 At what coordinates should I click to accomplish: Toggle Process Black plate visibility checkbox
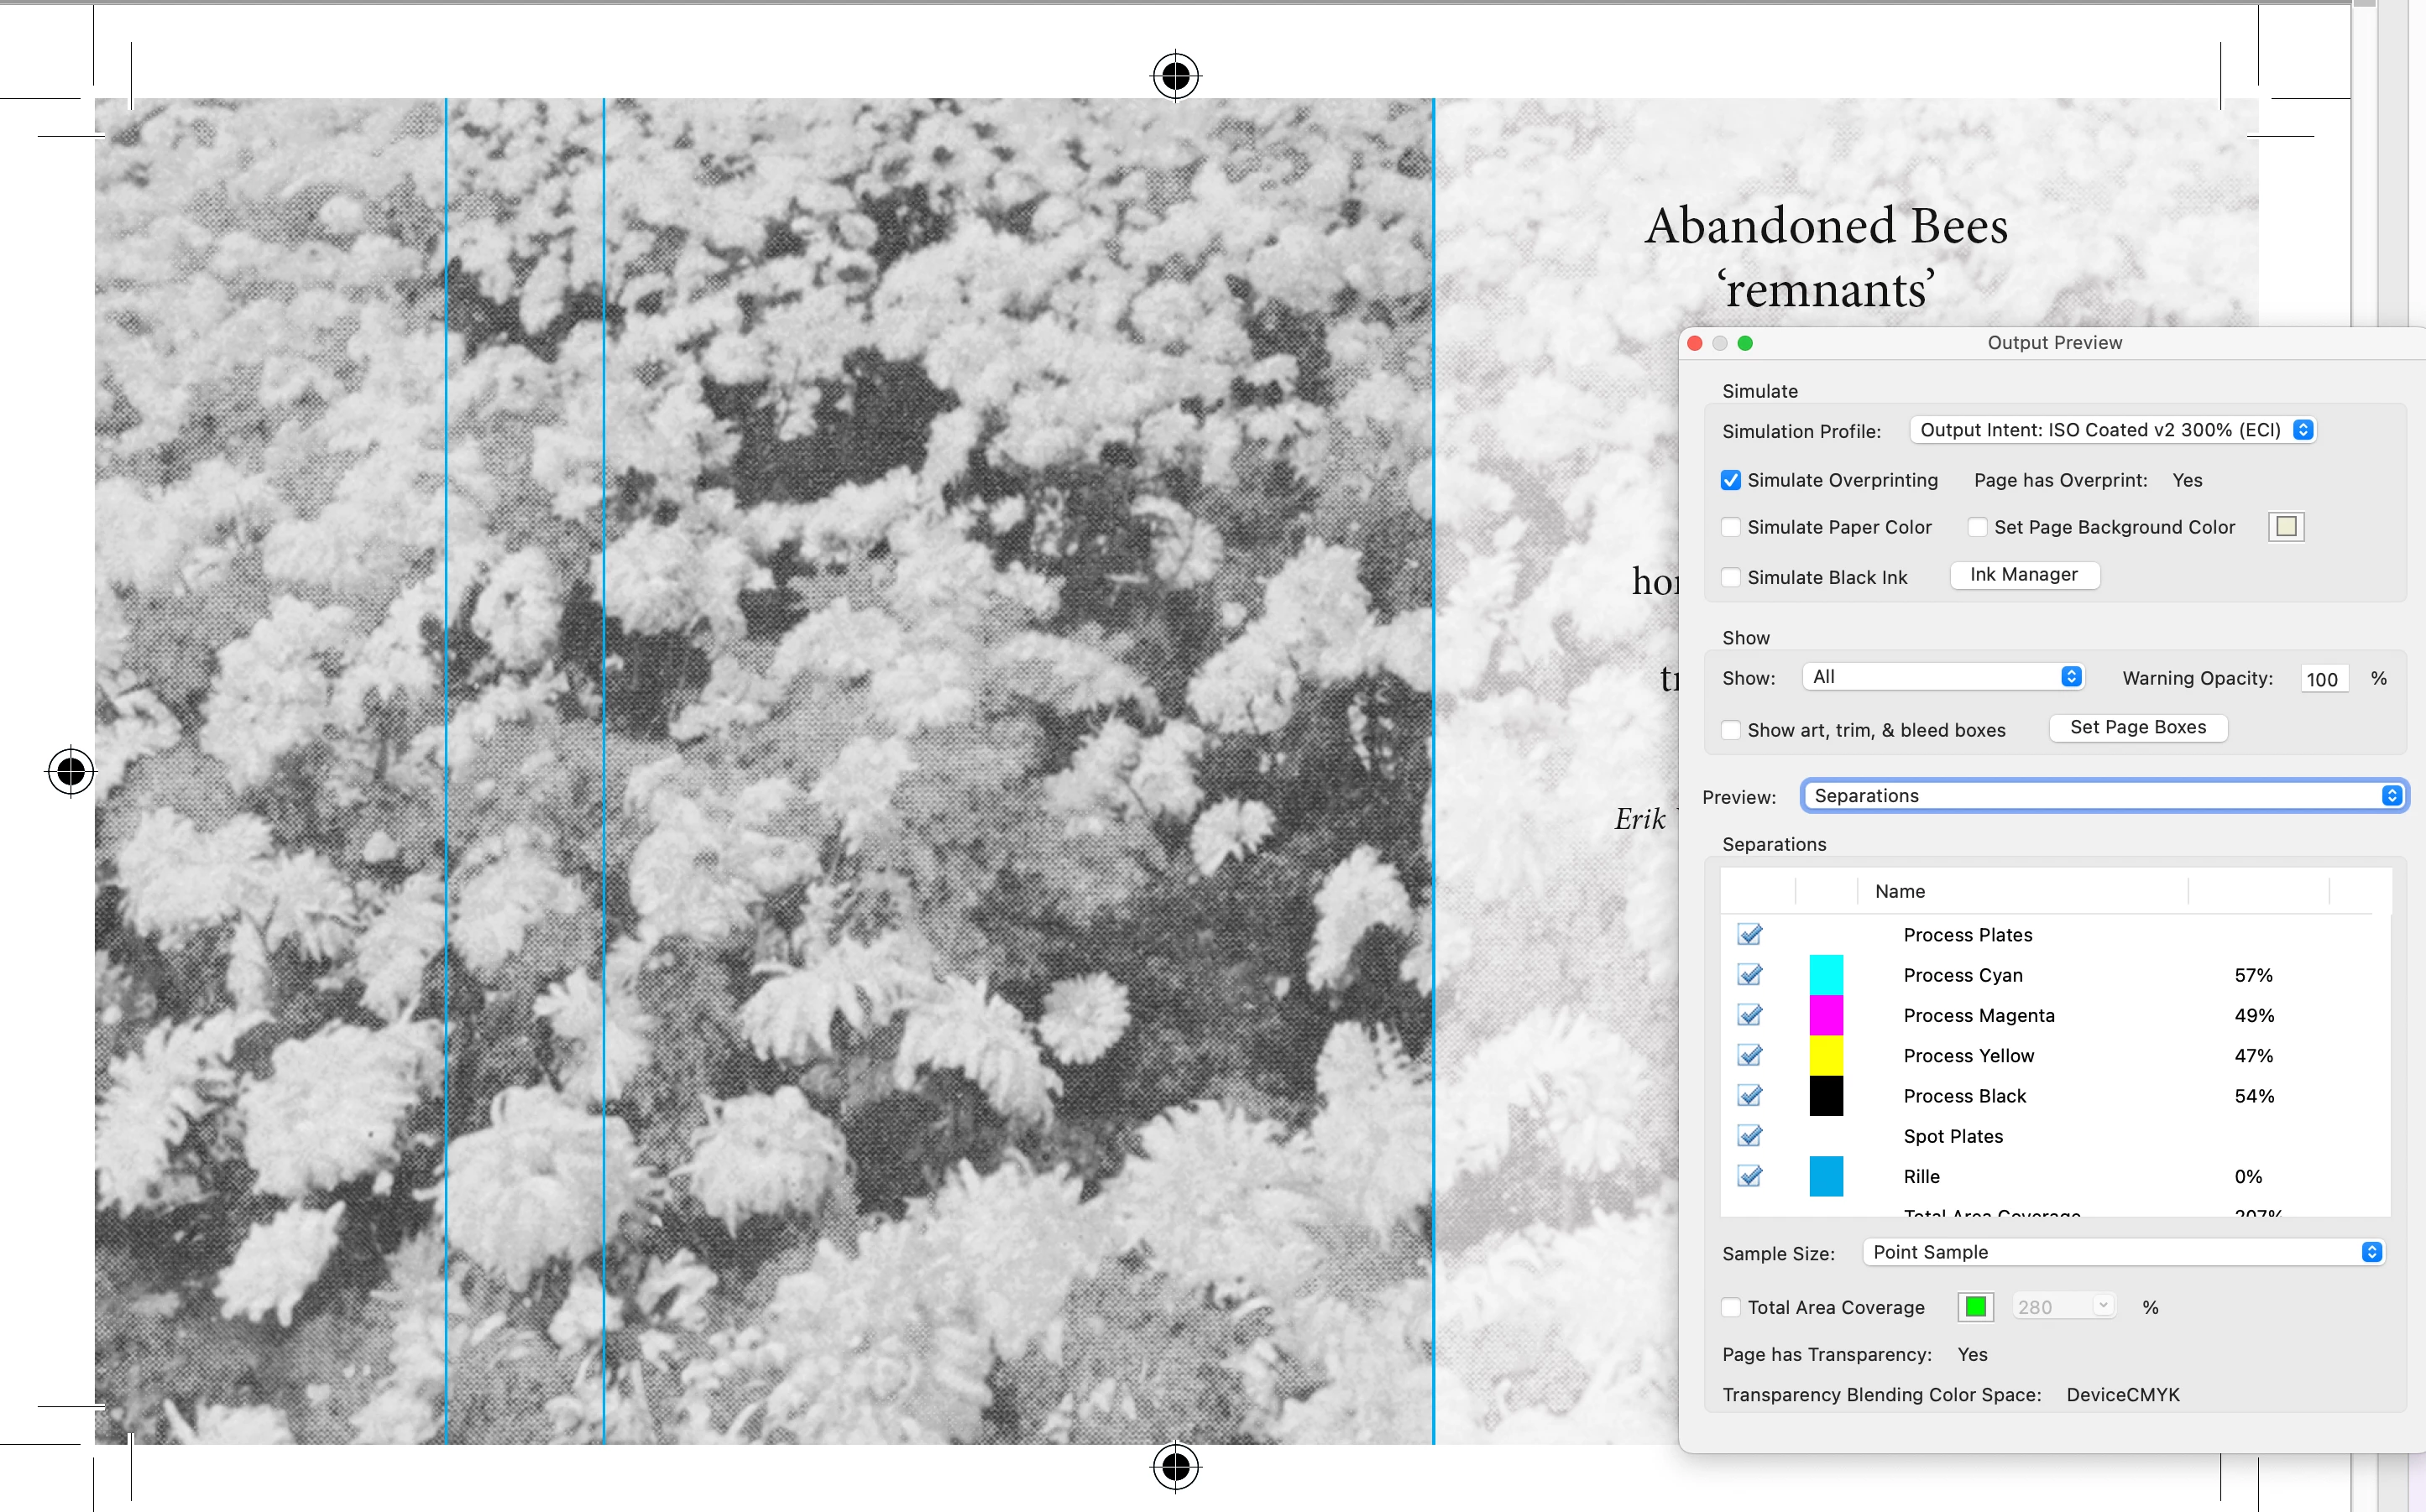click(1749, 1096)
